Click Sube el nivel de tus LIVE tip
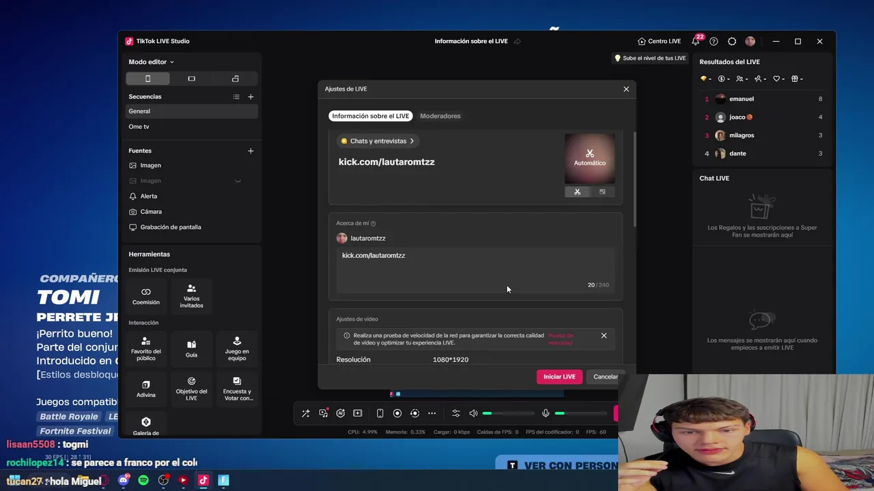The width and height of the screenshot is (874, 491). pos(650,59)
